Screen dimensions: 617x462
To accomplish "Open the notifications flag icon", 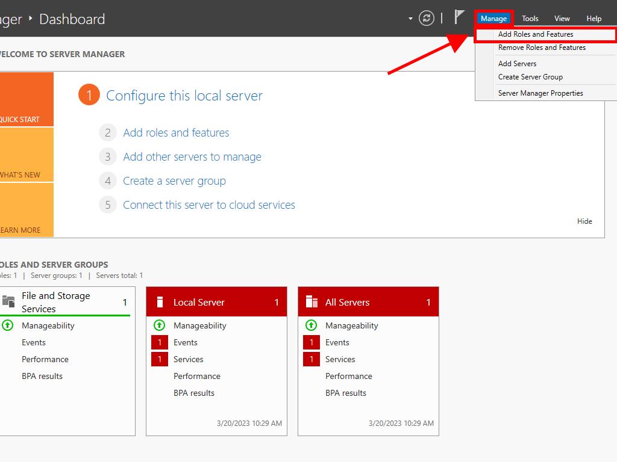I will click(459, 17).
